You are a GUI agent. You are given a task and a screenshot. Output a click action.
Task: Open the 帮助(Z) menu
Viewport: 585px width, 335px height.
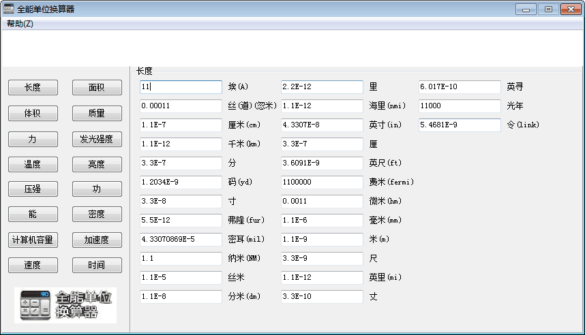[x=20, y=24]
